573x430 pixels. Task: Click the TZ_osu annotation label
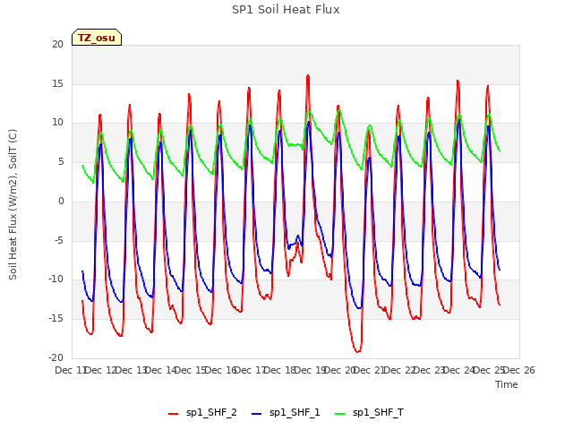point(97,38)
